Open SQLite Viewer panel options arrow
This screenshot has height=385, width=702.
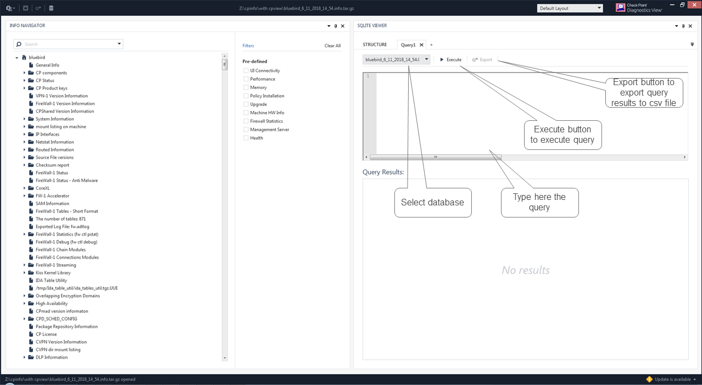point(677,26)
